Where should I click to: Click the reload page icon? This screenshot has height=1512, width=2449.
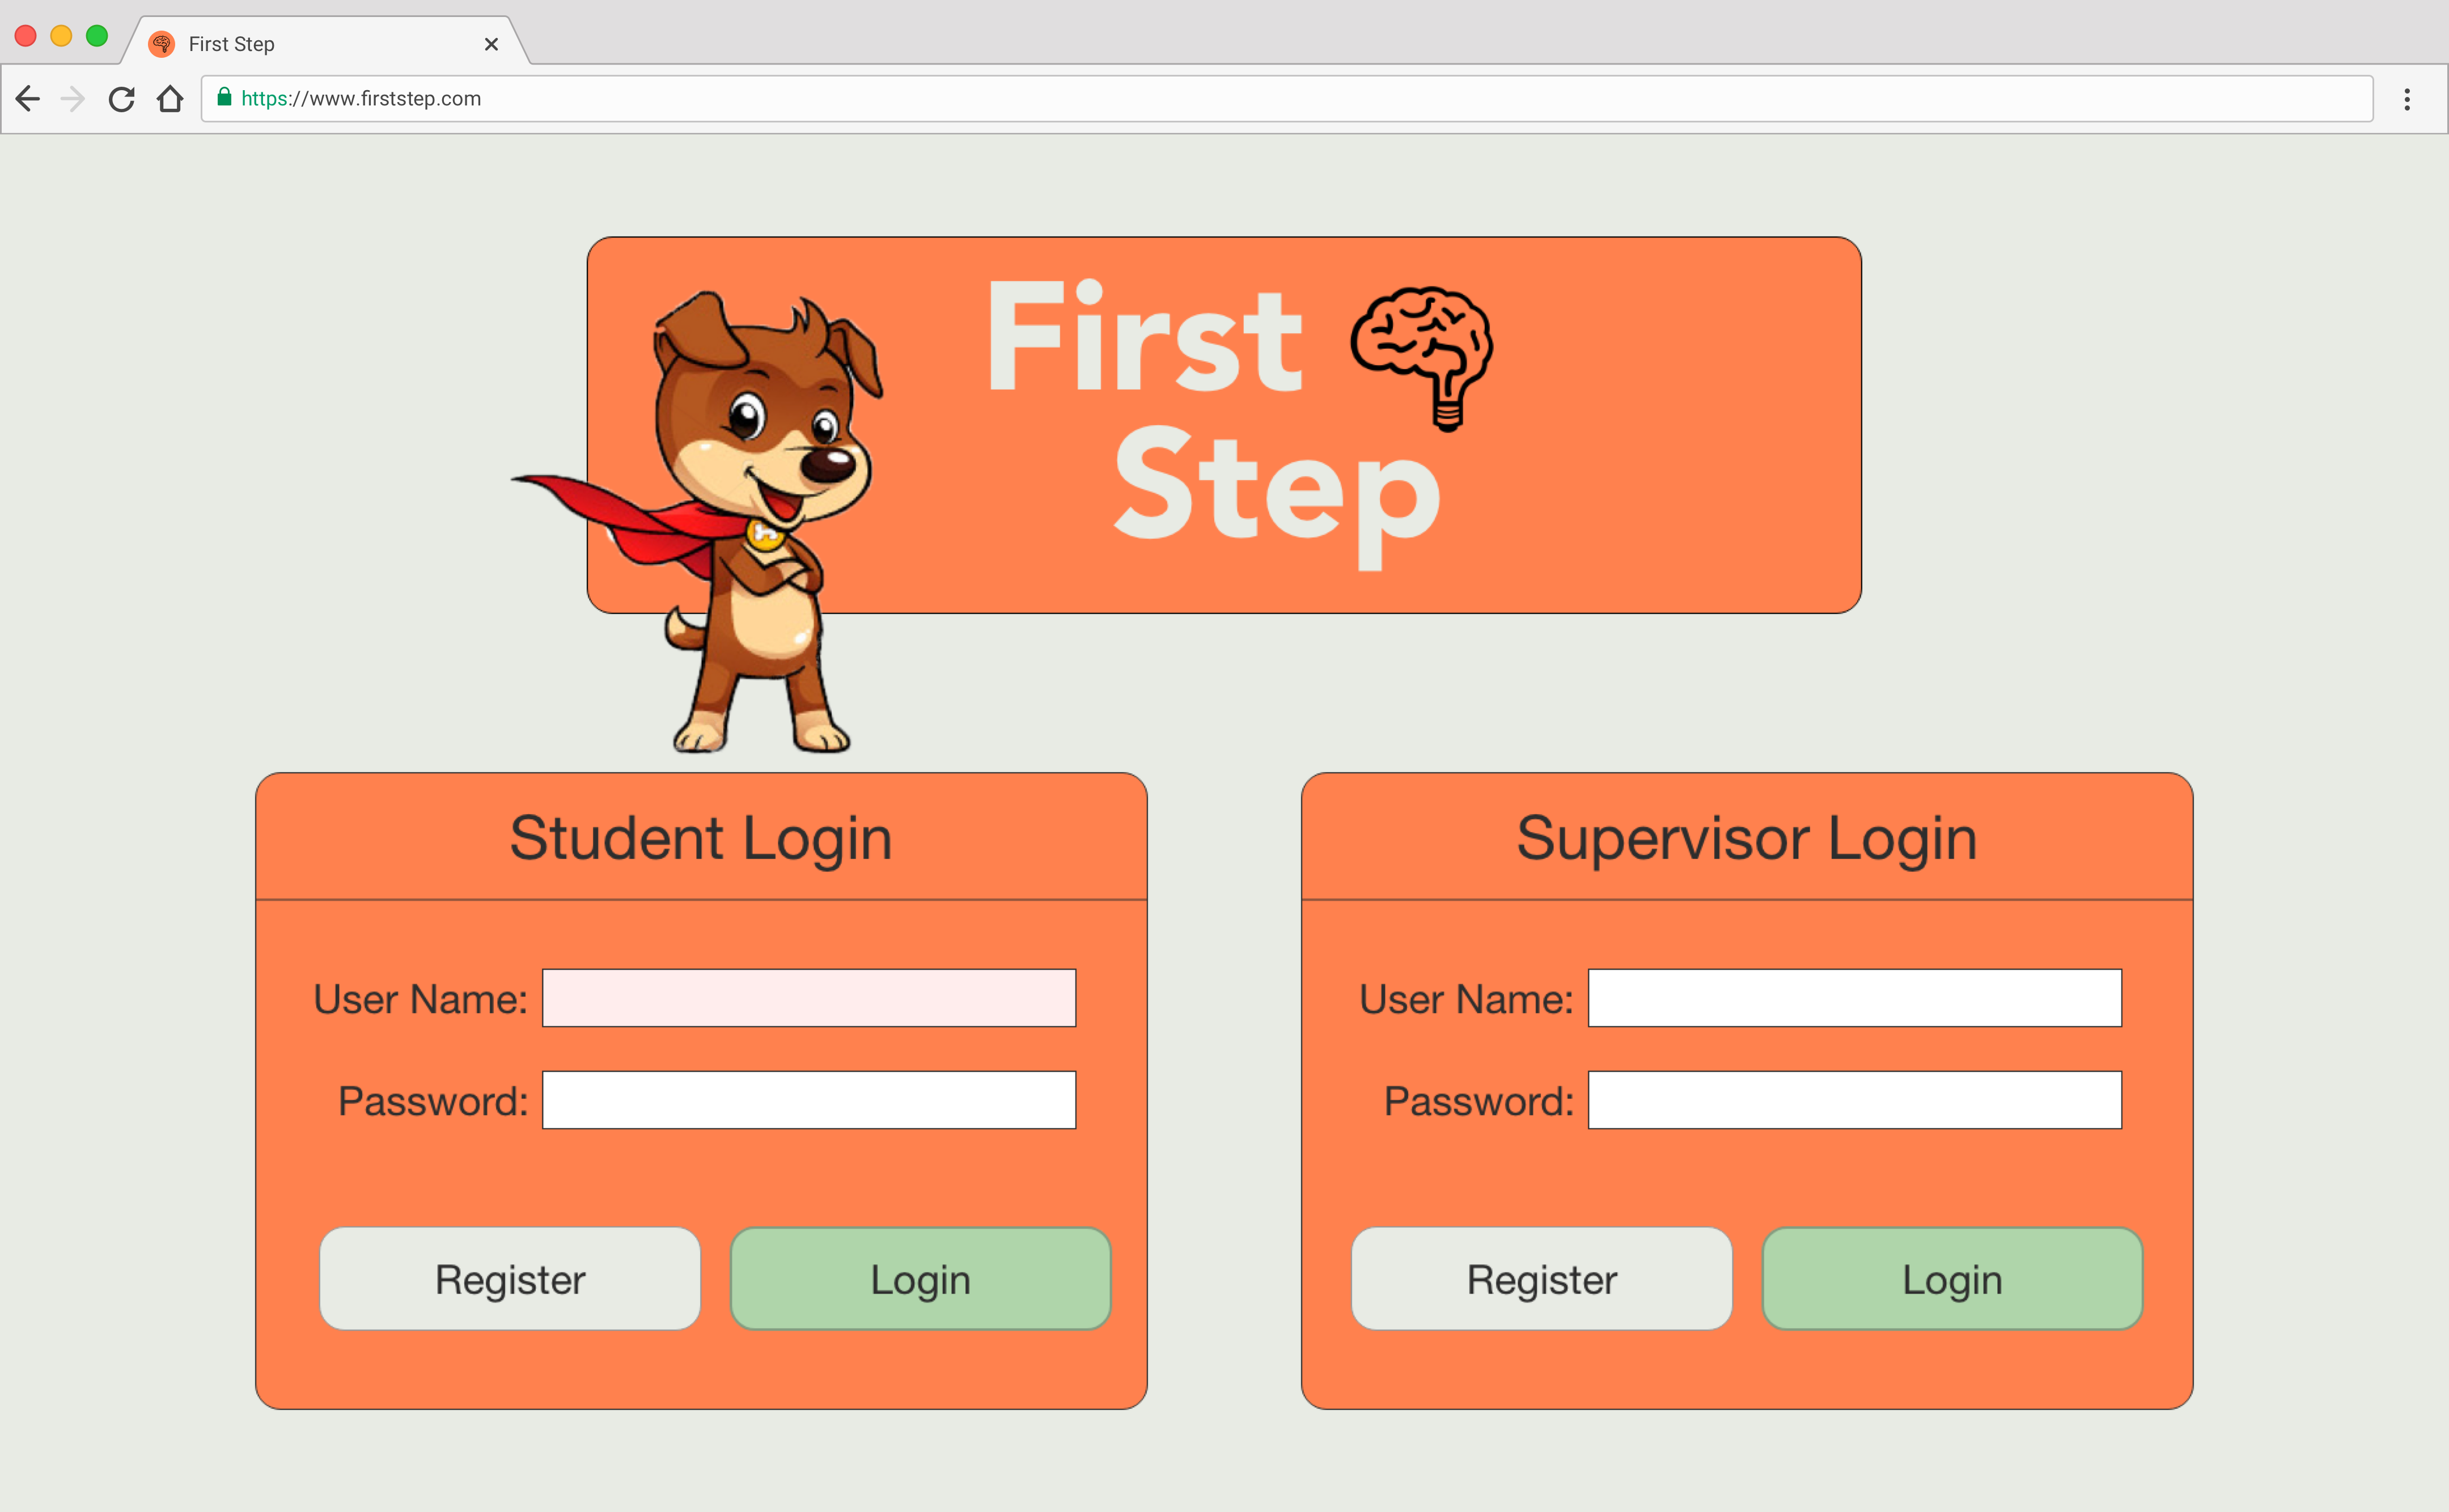coord(121,99)
